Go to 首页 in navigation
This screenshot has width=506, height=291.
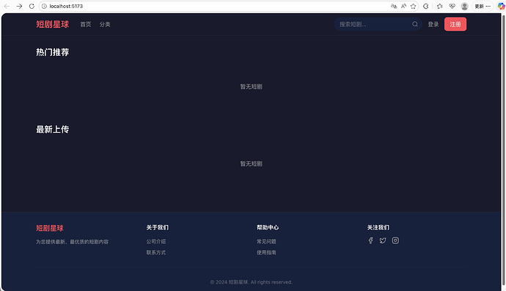point(86,24)
